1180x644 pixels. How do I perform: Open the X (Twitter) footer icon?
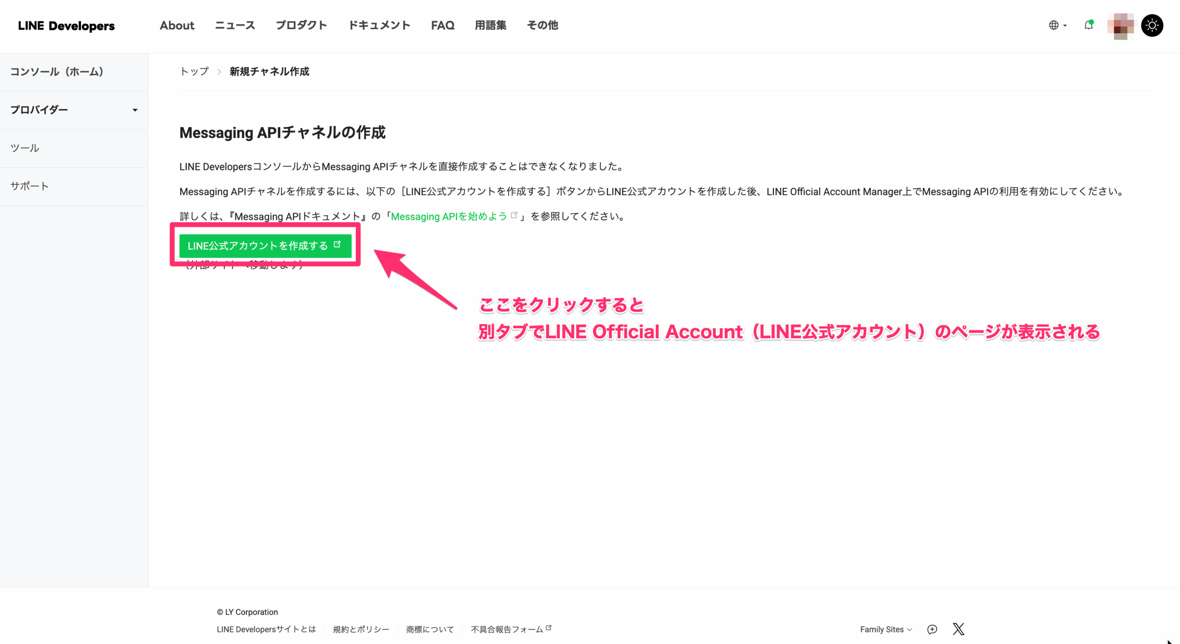[958, 629]
